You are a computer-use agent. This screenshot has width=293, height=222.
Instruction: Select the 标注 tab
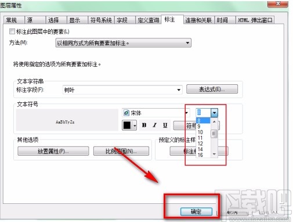pyautogui.click(x=172, y=19)
